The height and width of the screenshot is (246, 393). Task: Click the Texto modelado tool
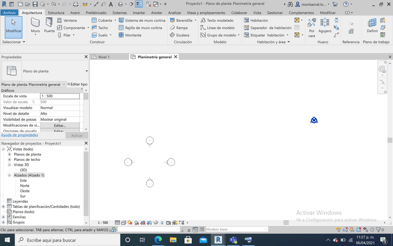[217, 20]
